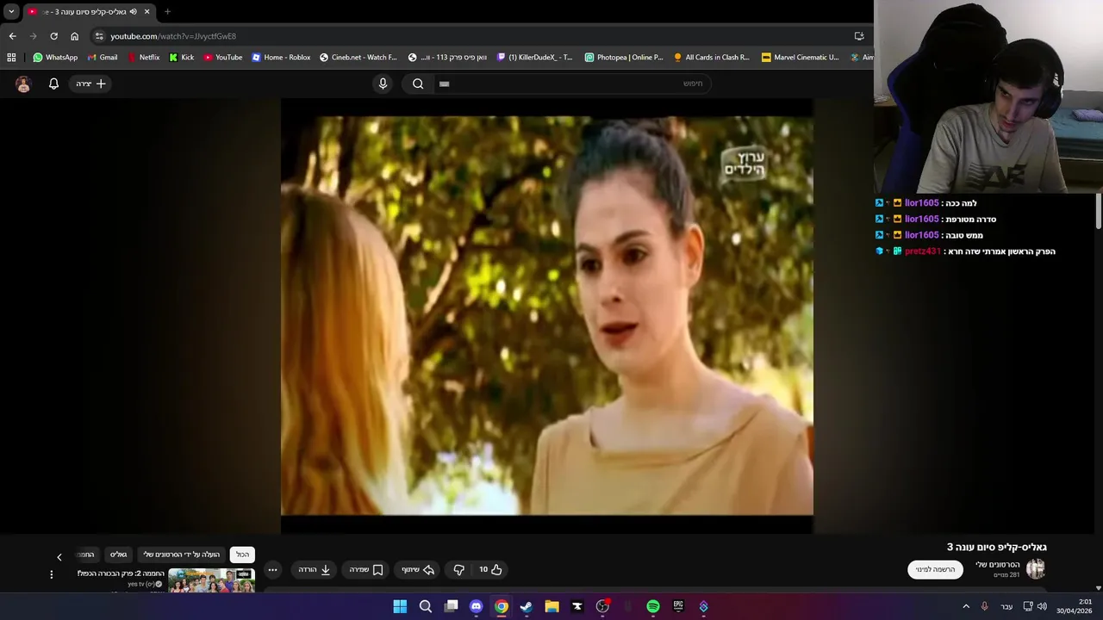
Task: Open the tab search dropdown arrow
Action: point(11,11)
